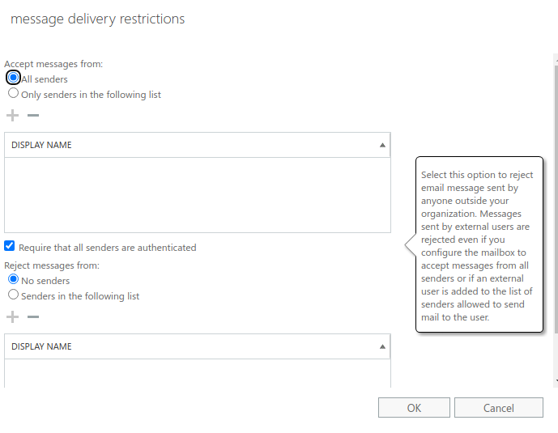The width and height of the screenshot is (558, 433).
Task: Click the scrollbar down arrow
Action: click(x=556, y=381)
